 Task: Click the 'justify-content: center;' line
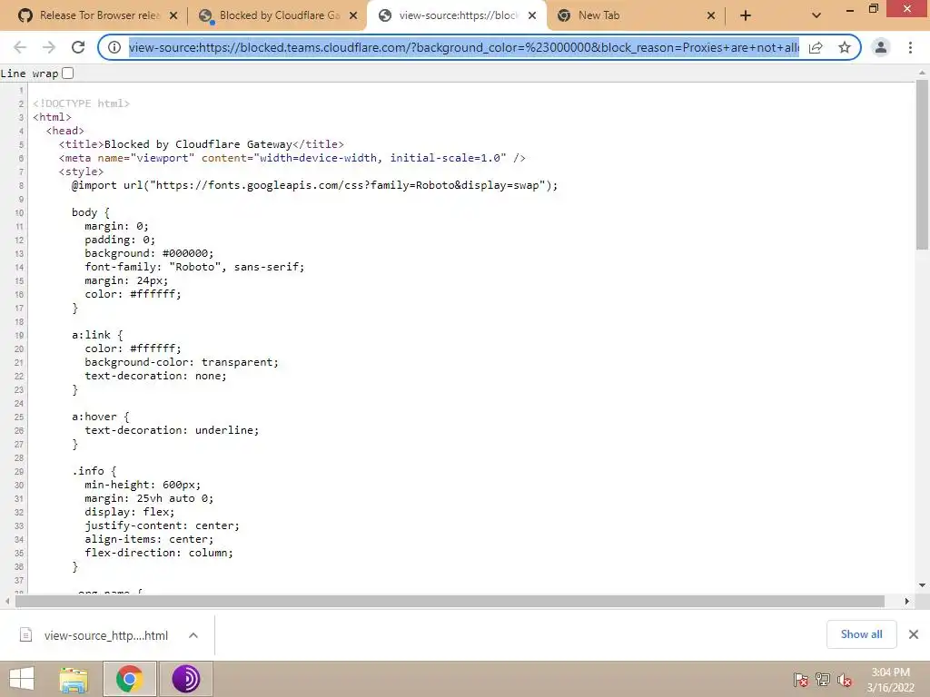pos(162,525)
